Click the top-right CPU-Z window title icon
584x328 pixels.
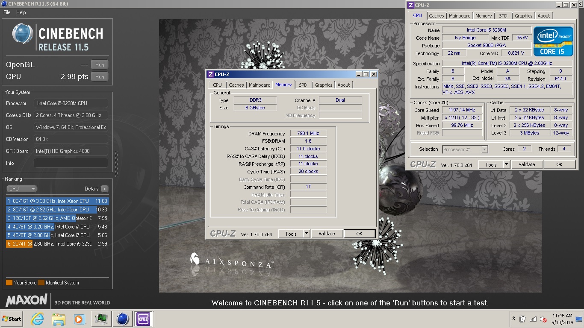[x=410, y=5]
